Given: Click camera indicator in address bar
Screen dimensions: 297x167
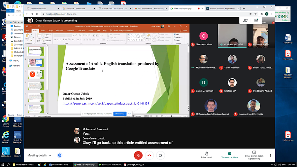Looking at the screenshot, I should [250, 14].
